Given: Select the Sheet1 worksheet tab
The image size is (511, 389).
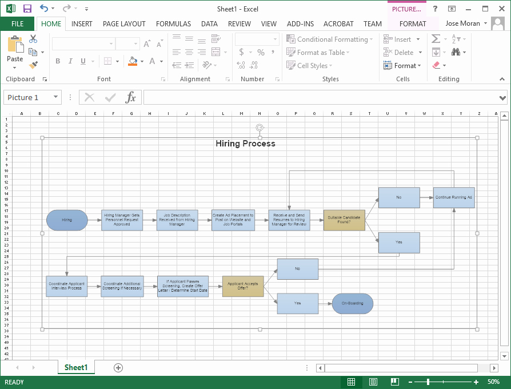Looking at the screenshot, I should (x=76, y=367).
